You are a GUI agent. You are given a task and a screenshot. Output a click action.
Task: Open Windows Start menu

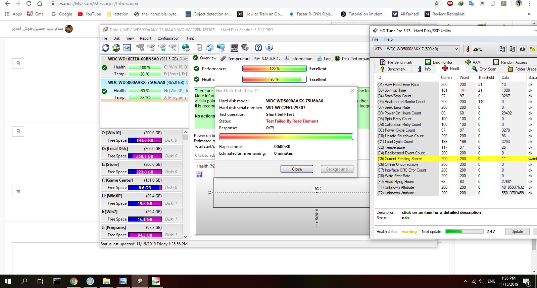tap(8, 281)
